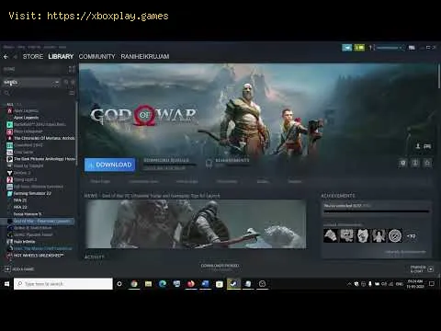Open Microsoft Edge from the taskbar
This screenshot has width=441, height=331.
(163, 284)
